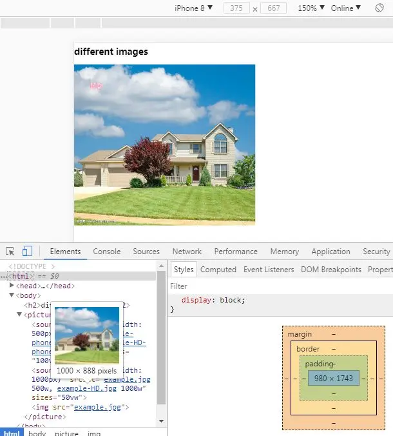393x436 pixels.
Task: Click the scroll down arrow in Elements panel
Action: (161, 421)
